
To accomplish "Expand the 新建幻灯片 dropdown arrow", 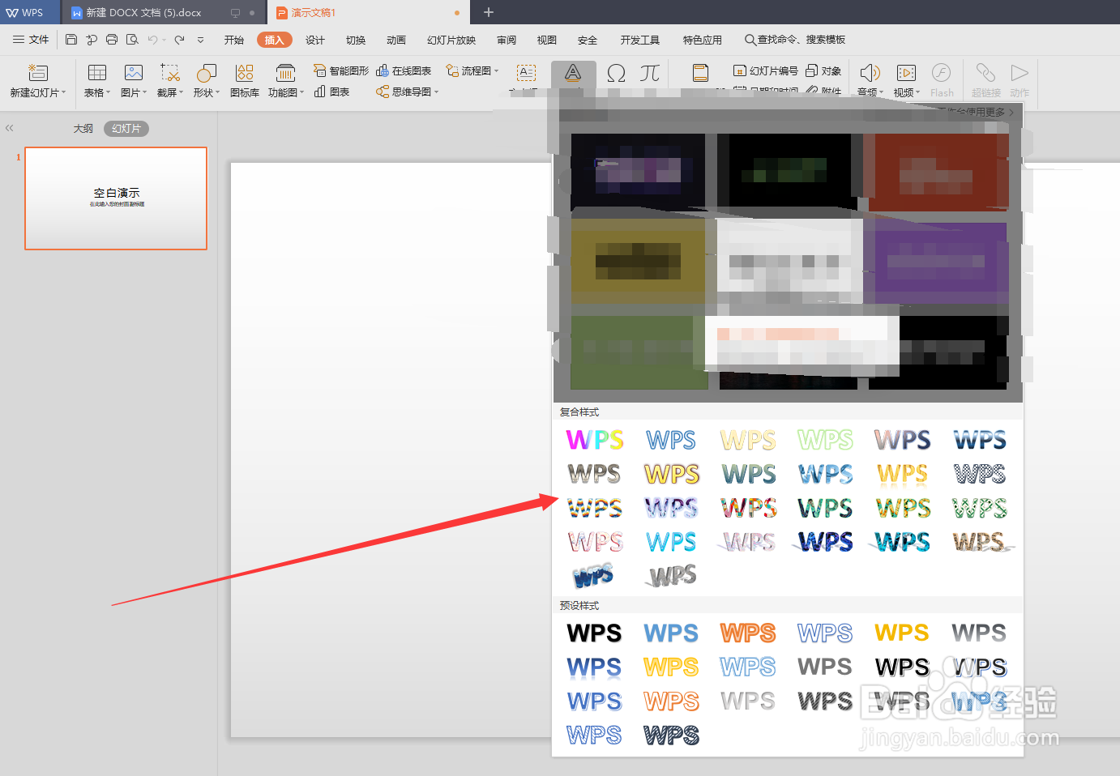I will 64,92.
